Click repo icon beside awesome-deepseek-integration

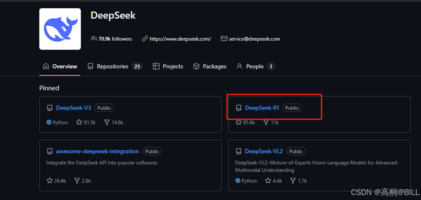point(49,152)
